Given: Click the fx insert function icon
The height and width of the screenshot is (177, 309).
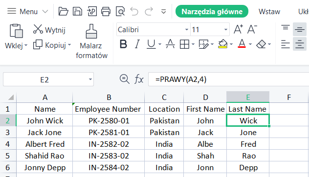Looking at the screenshot, I should 139,79.
